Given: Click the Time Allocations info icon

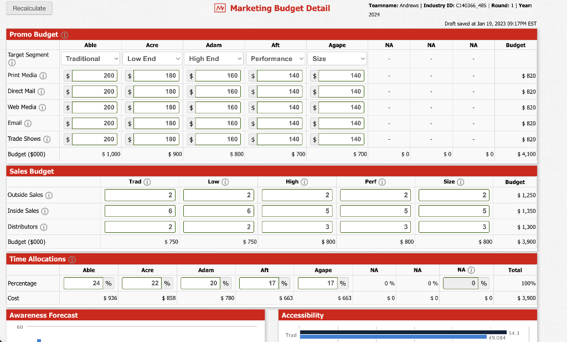Looking at the screenshot, I should 72,259.
